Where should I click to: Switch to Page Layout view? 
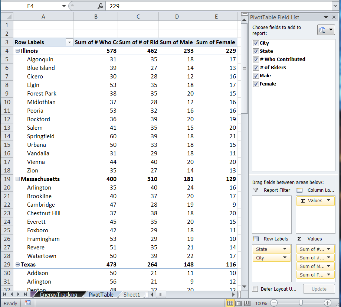pos(239,303)
